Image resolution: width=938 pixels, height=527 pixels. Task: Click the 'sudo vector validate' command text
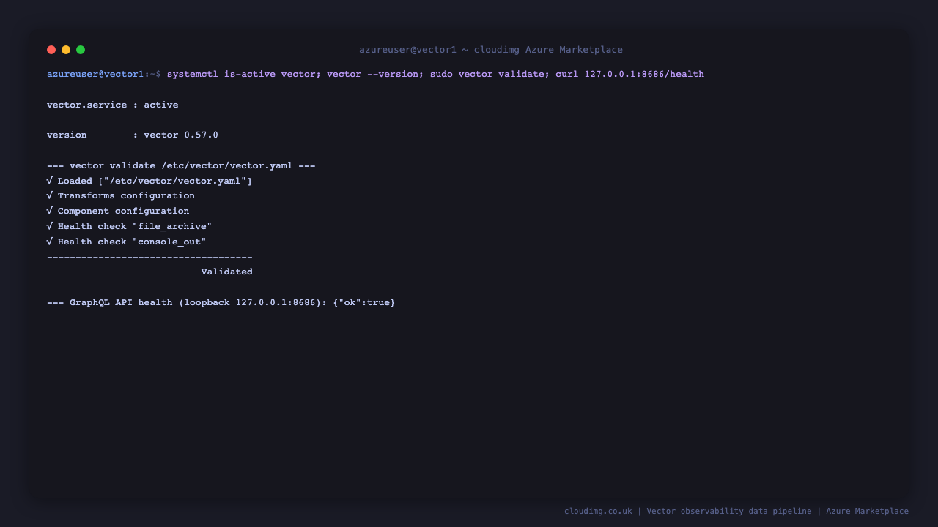click(487, 74)
